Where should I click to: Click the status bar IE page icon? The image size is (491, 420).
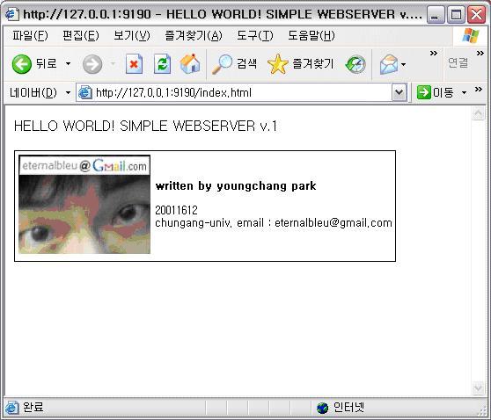coord(12,408)
